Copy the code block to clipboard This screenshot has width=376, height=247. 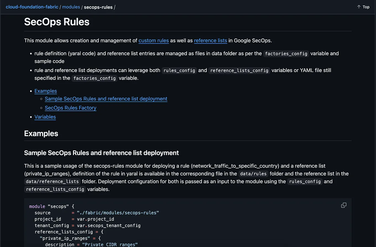click(344, 205)
